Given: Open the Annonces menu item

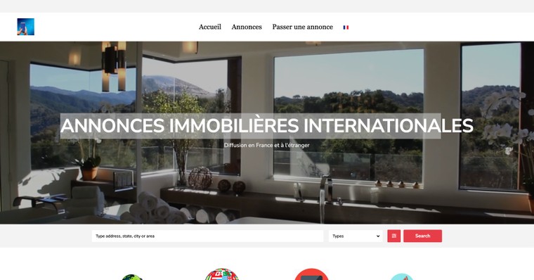Looking at the screenshot, I should coord(247,27).
